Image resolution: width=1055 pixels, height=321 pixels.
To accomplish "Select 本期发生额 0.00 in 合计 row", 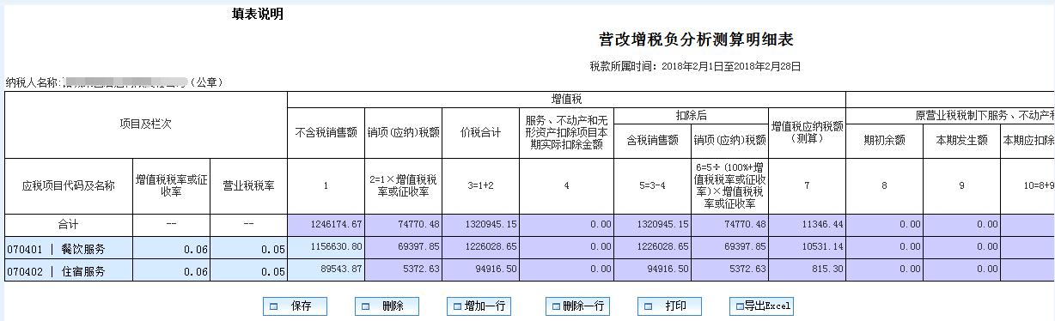I will click(962, 224).
